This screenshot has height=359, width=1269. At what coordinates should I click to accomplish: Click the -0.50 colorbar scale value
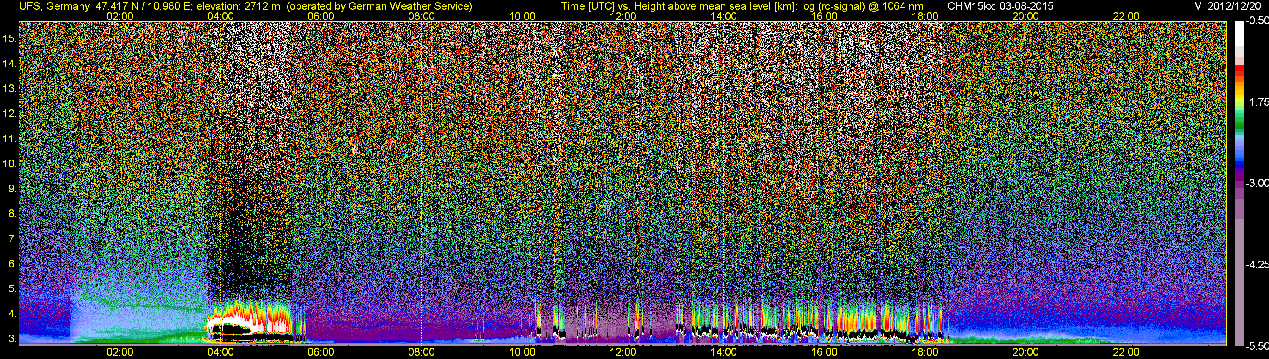coord(1257,21)
